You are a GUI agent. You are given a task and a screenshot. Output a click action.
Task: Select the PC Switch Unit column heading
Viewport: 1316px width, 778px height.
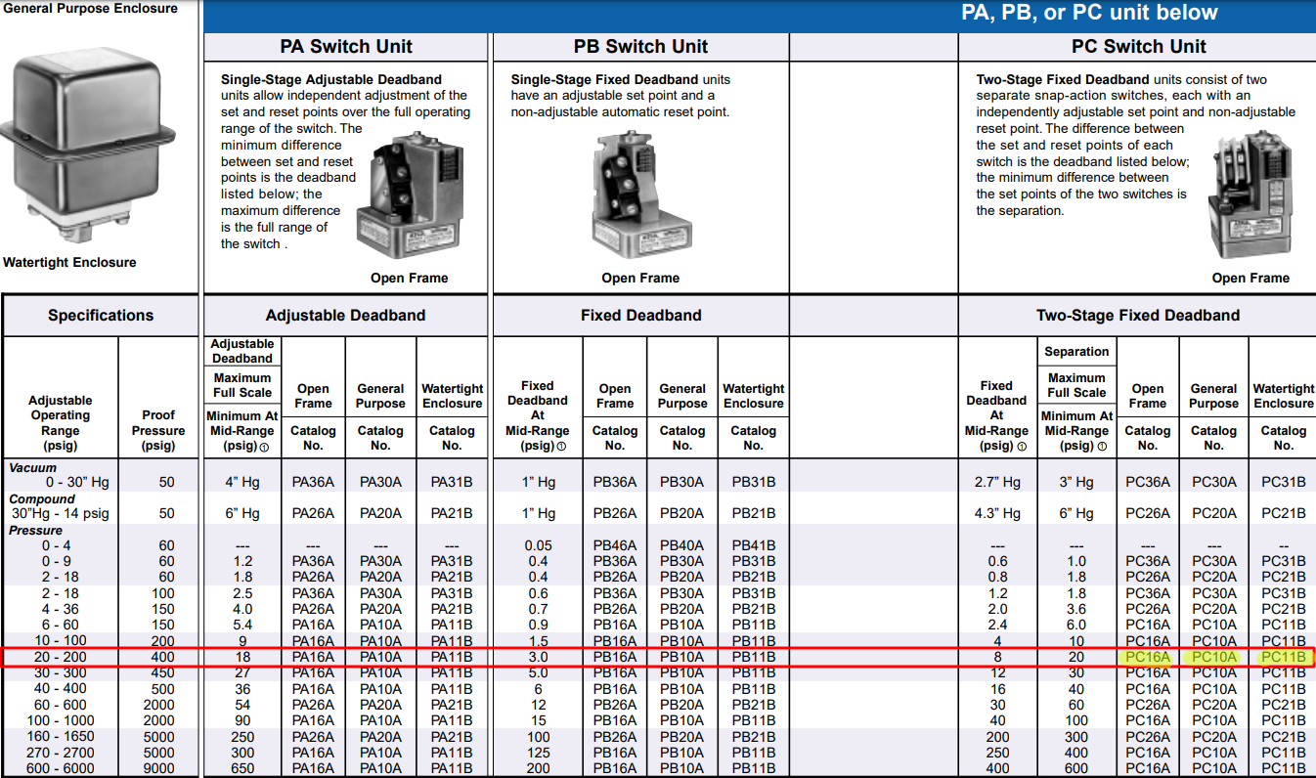(1138, 47)
